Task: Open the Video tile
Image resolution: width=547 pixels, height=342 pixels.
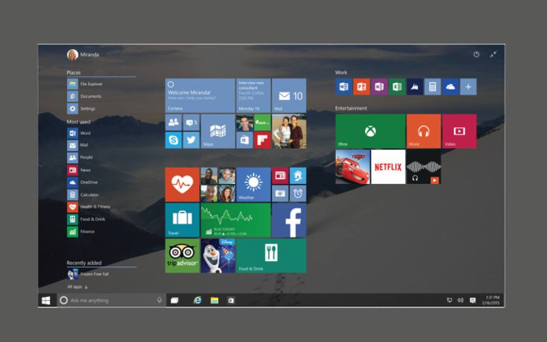Action: coord(459,131)
